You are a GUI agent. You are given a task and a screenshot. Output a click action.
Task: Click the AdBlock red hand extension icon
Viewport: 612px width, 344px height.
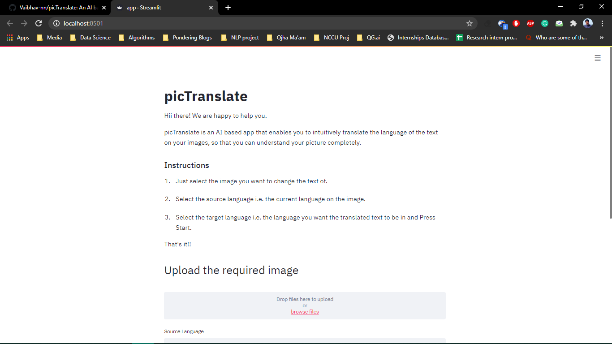coord(516,23)
